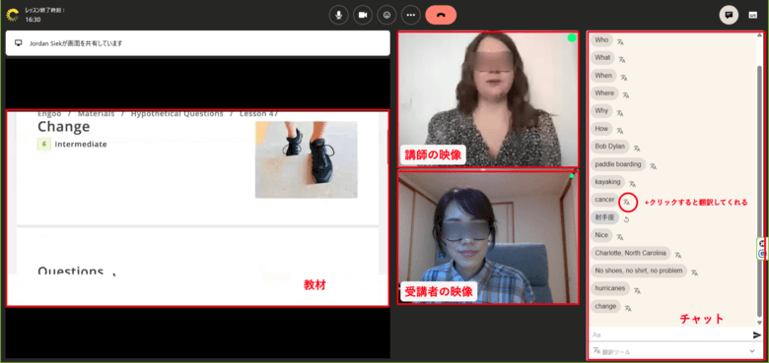Translate the 'When' message
This screenshot has width=769, height=363.
(624, 78)
